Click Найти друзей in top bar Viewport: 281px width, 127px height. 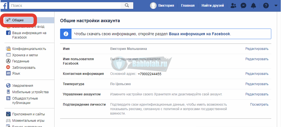click(213, 5)
